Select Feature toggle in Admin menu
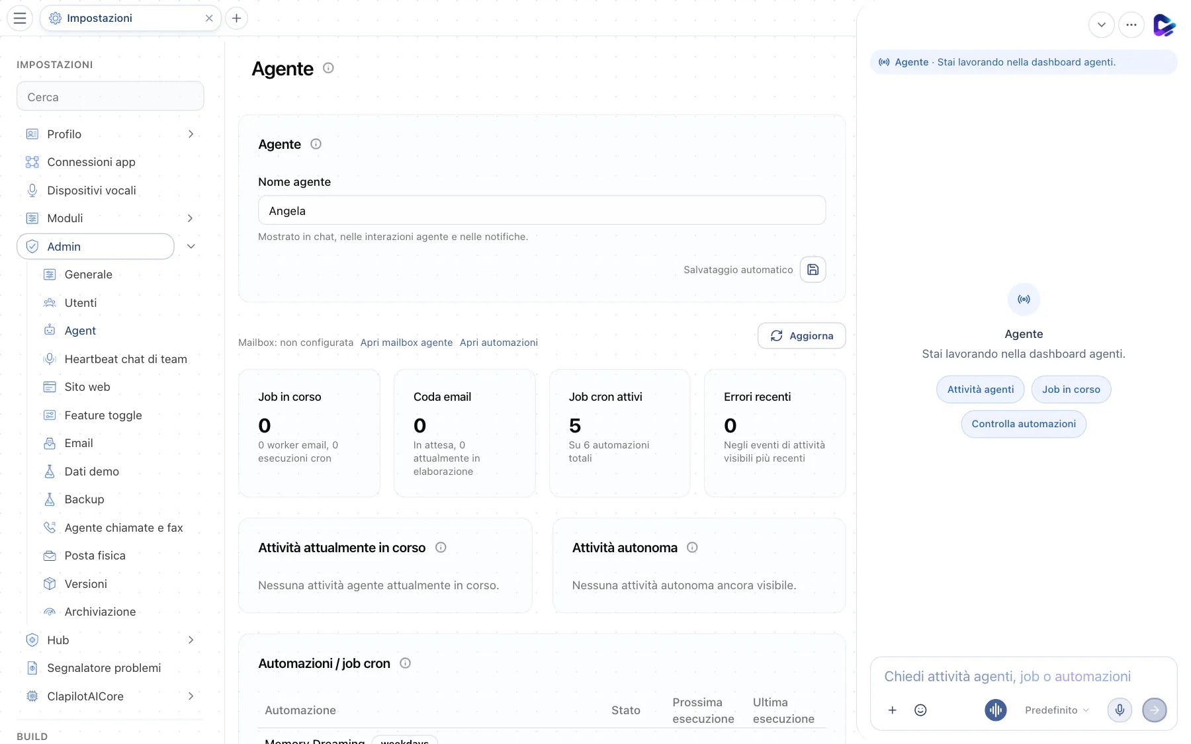The height and width of the screenshot is (744, 1191). (103, 415)
